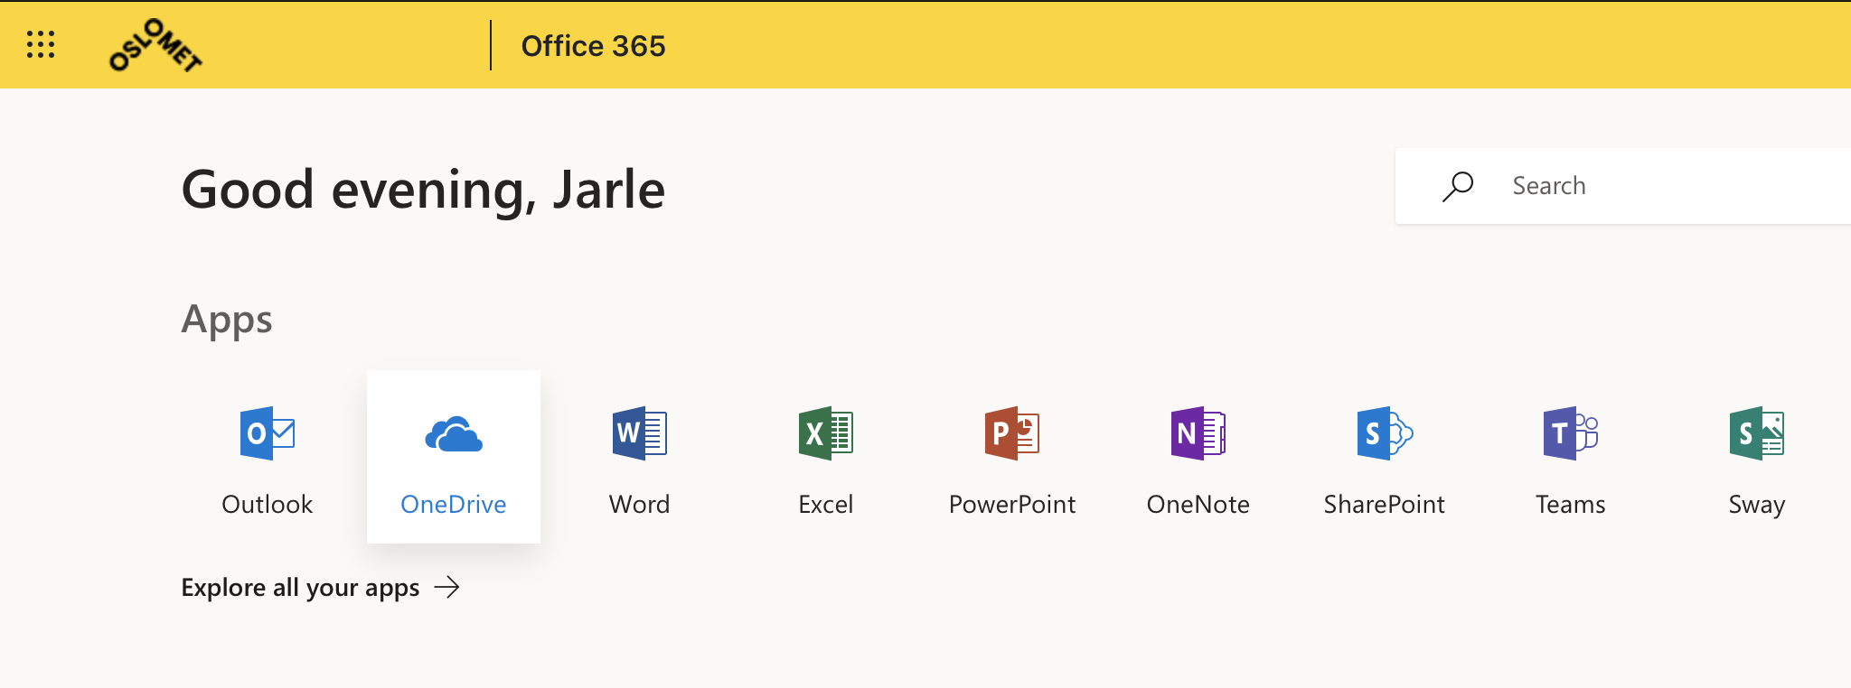Launch Sway from its icon
1851x688 pixels.
point(1757,433)
